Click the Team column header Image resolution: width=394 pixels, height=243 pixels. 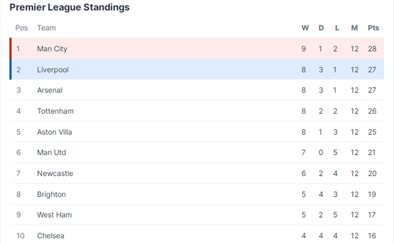(47, 28)
